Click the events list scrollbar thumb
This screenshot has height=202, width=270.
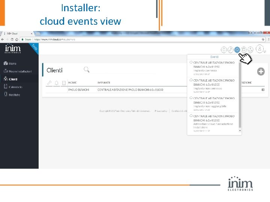point(240,95)
